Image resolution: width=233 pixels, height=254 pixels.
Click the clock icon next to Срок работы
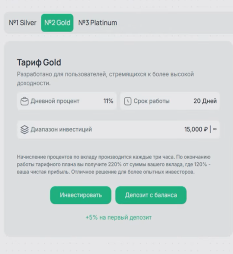pyautogui.click(x=128, y=101)
